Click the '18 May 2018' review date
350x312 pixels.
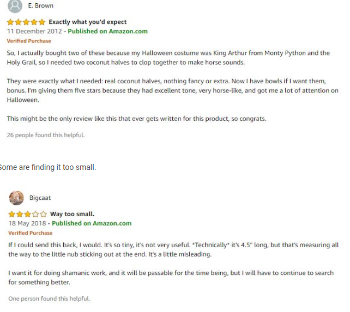pyautogui.click(x=27, y=223)
